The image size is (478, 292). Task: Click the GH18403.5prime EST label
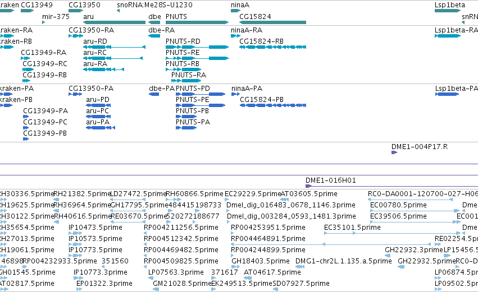tap(261, 261)
